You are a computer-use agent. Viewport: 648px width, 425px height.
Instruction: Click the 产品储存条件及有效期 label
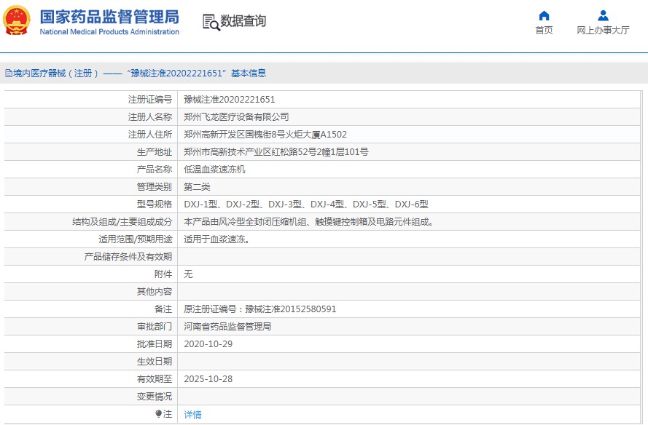click(x=128, y=257)
